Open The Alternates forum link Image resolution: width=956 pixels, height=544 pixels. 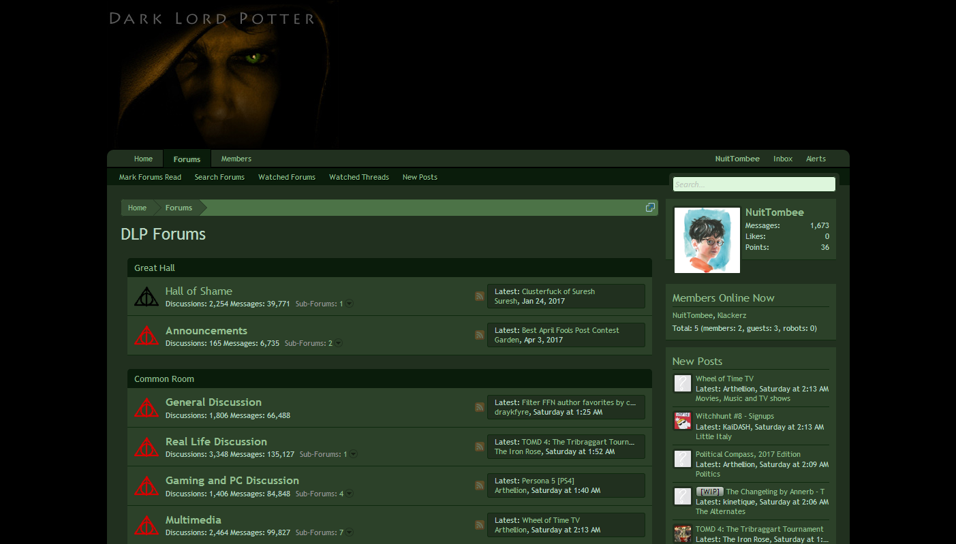point(720,511)
